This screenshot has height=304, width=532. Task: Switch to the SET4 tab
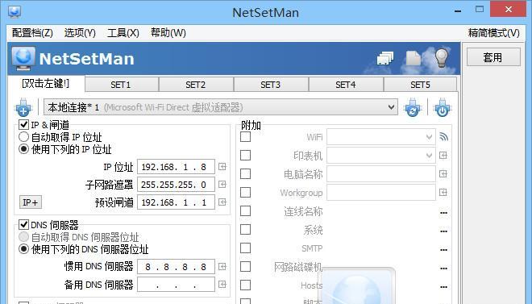(345, 85)
